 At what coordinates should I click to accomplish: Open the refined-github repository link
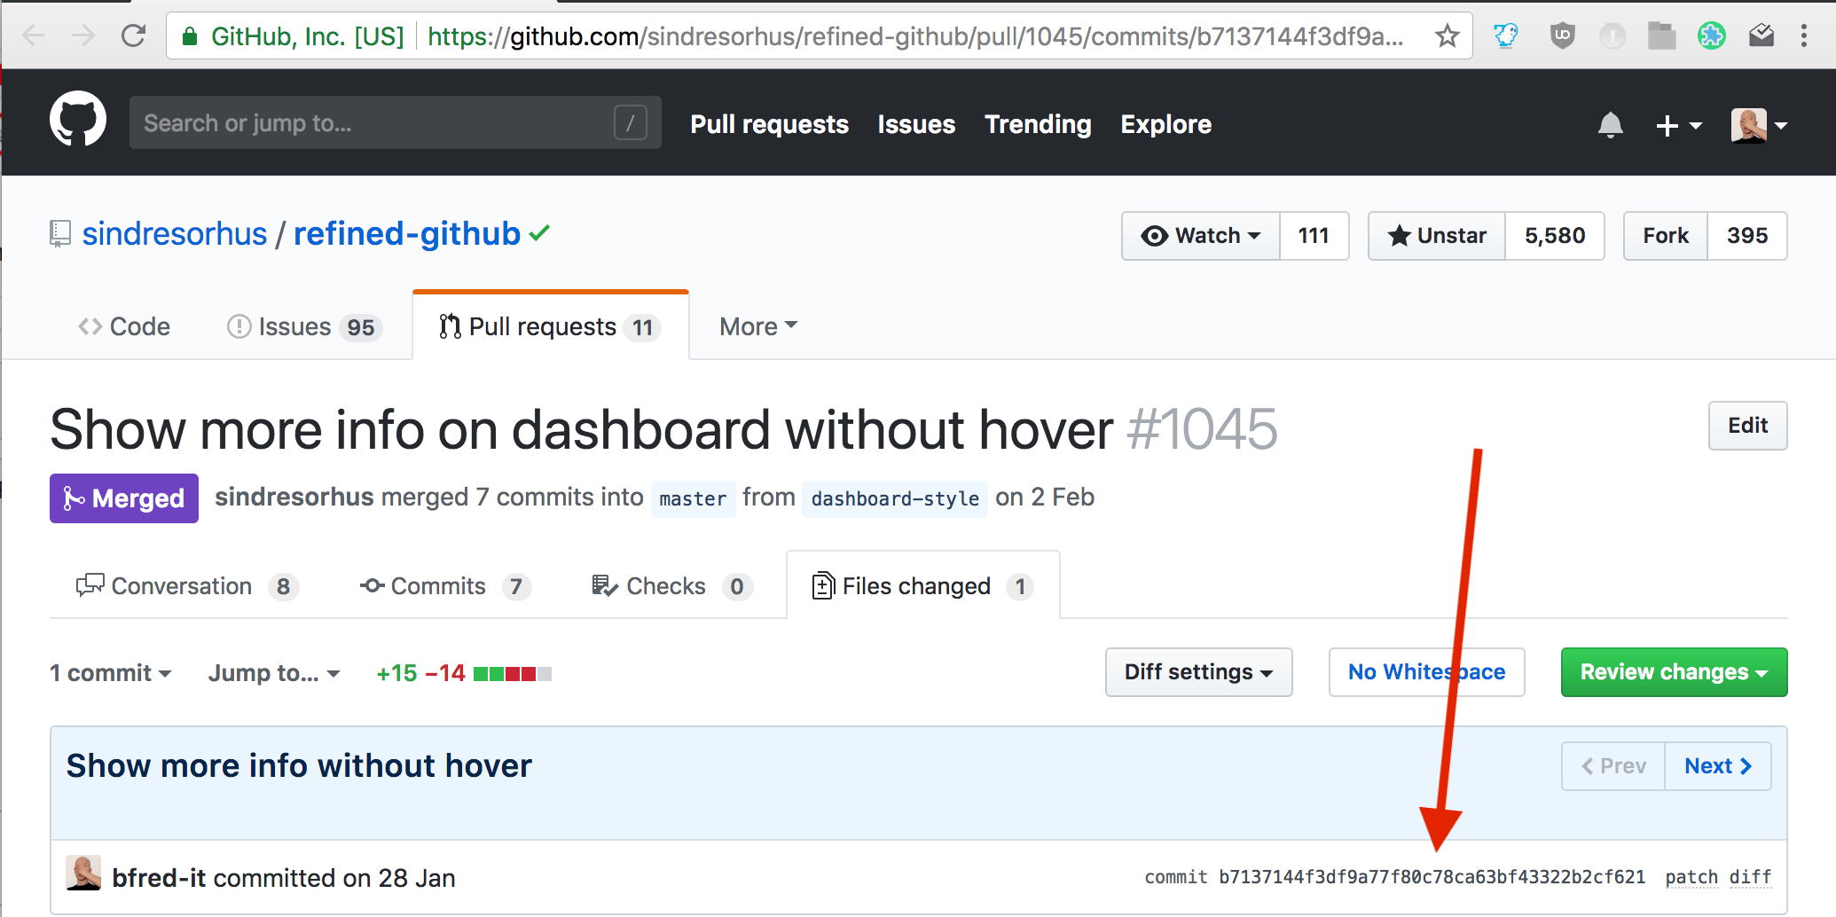pos(407,234)
